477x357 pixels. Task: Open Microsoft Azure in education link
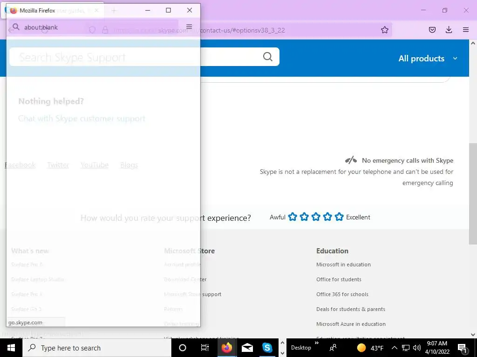[351, 324]
